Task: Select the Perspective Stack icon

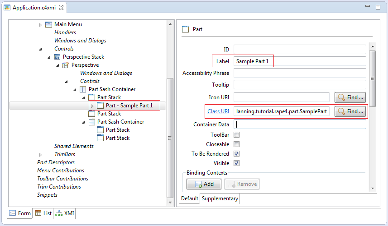Action: [x=57, y=57]
